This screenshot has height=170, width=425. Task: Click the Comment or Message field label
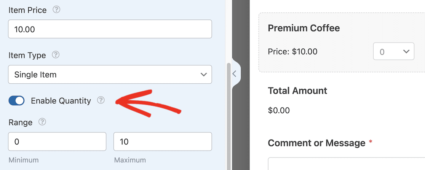pos(316,143)
